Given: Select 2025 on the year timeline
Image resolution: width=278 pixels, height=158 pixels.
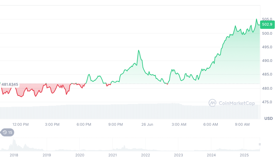Looking at the screenshot, I should [244, 155].
